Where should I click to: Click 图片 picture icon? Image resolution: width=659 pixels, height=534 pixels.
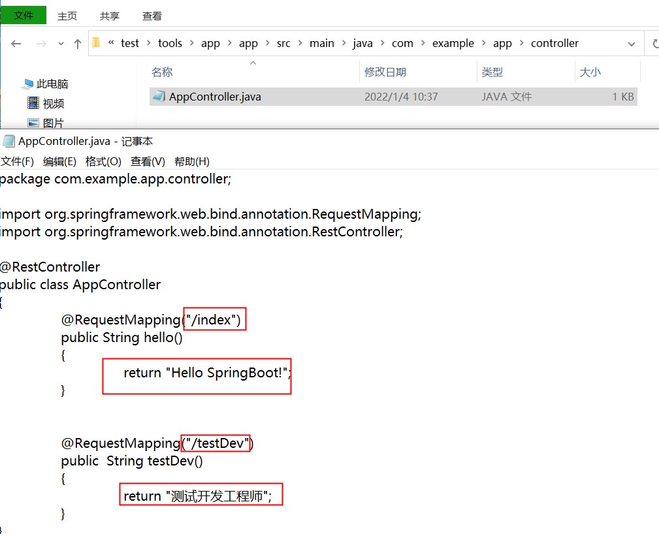(33, 123)
